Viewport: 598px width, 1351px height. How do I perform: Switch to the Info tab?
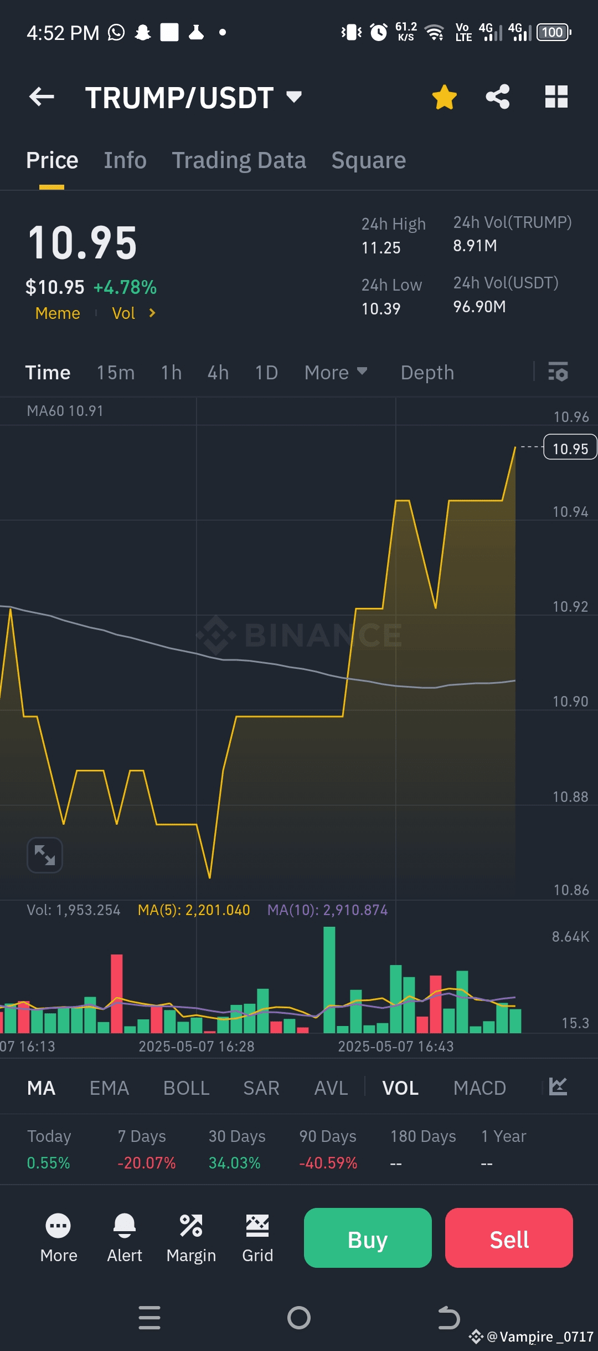[125, 160]
